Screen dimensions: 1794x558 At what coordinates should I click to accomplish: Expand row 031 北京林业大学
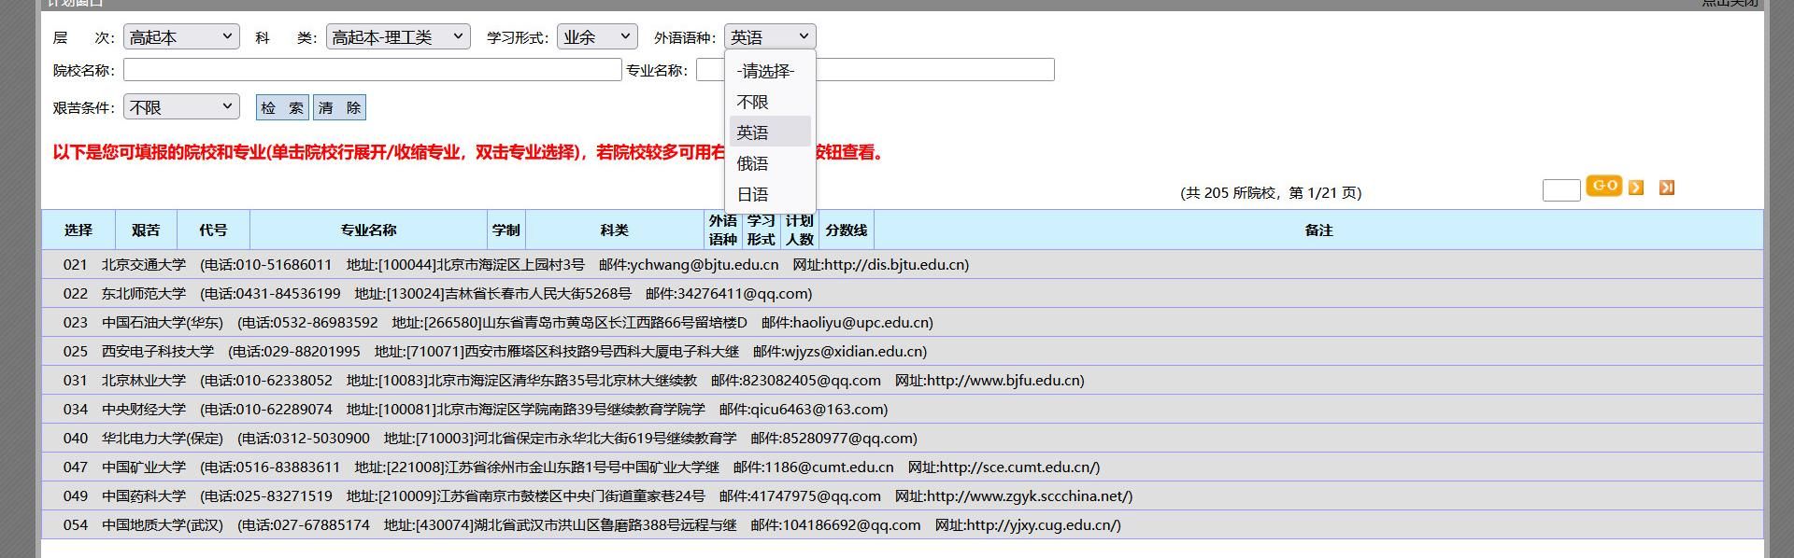pos(902,380)
